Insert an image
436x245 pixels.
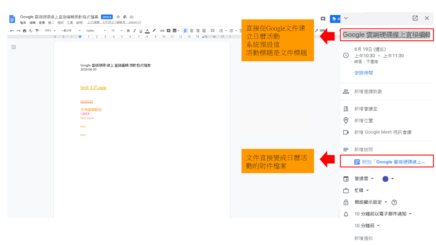(x=175, y=31)
